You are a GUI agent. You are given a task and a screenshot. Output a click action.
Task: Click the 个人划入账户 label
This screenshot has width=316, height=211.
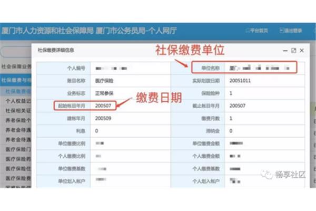206,181
